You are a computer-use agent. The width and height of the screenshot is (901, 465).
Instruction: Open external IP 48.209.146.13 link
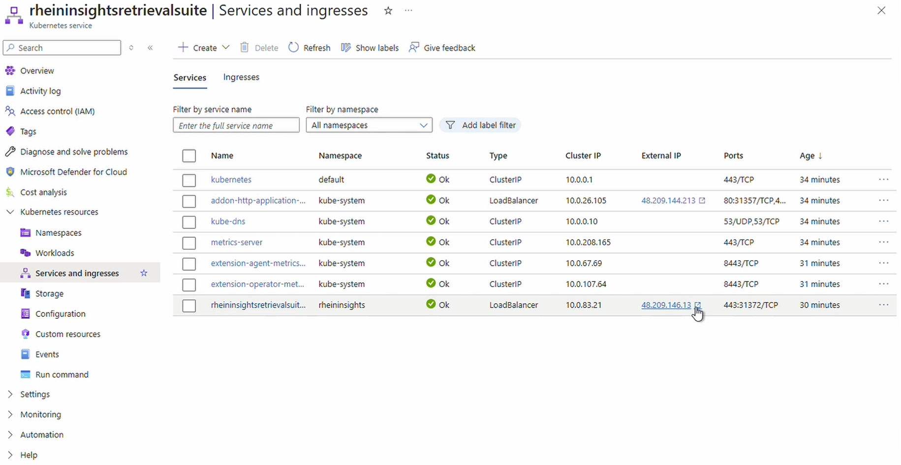666,305
